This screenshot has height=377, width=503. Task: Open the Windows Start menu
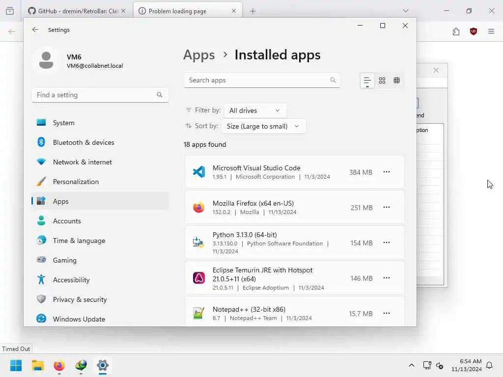[x=16, y=365]
